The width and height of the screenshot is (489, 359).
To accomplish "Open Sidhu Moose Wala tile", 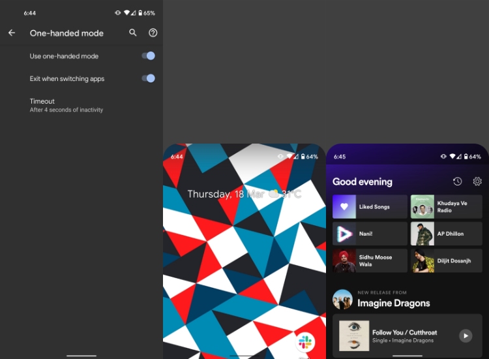I will tap(370, 260).
